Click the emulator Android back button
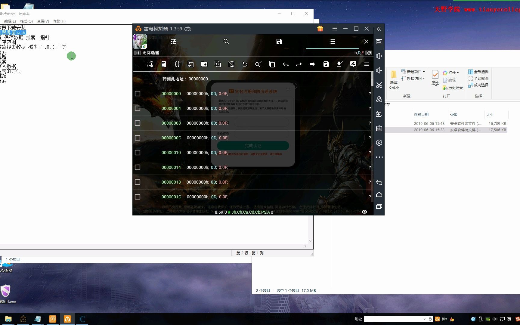The width and height of the screenshot is (520, 325). 379,182
